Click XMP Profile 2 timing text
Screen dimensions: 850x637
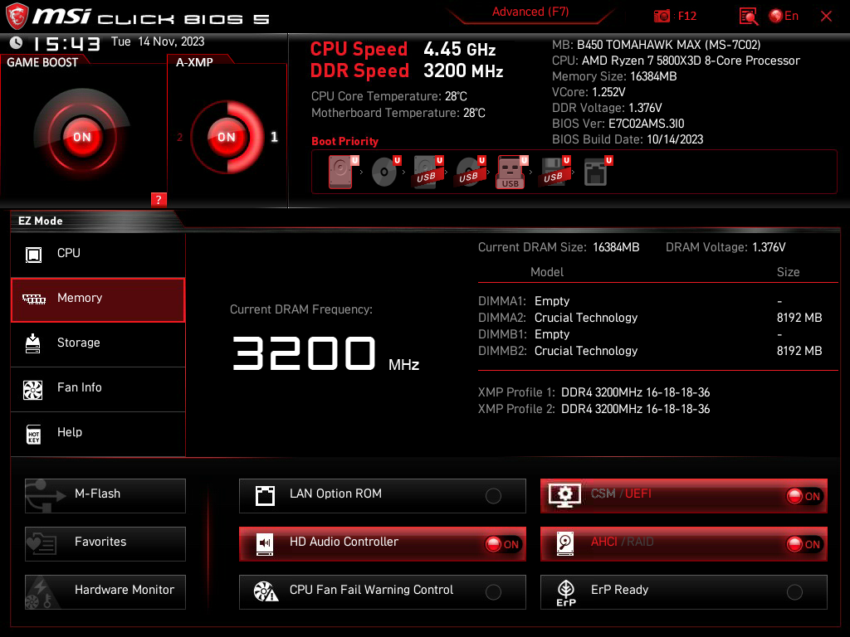[635, 409]
